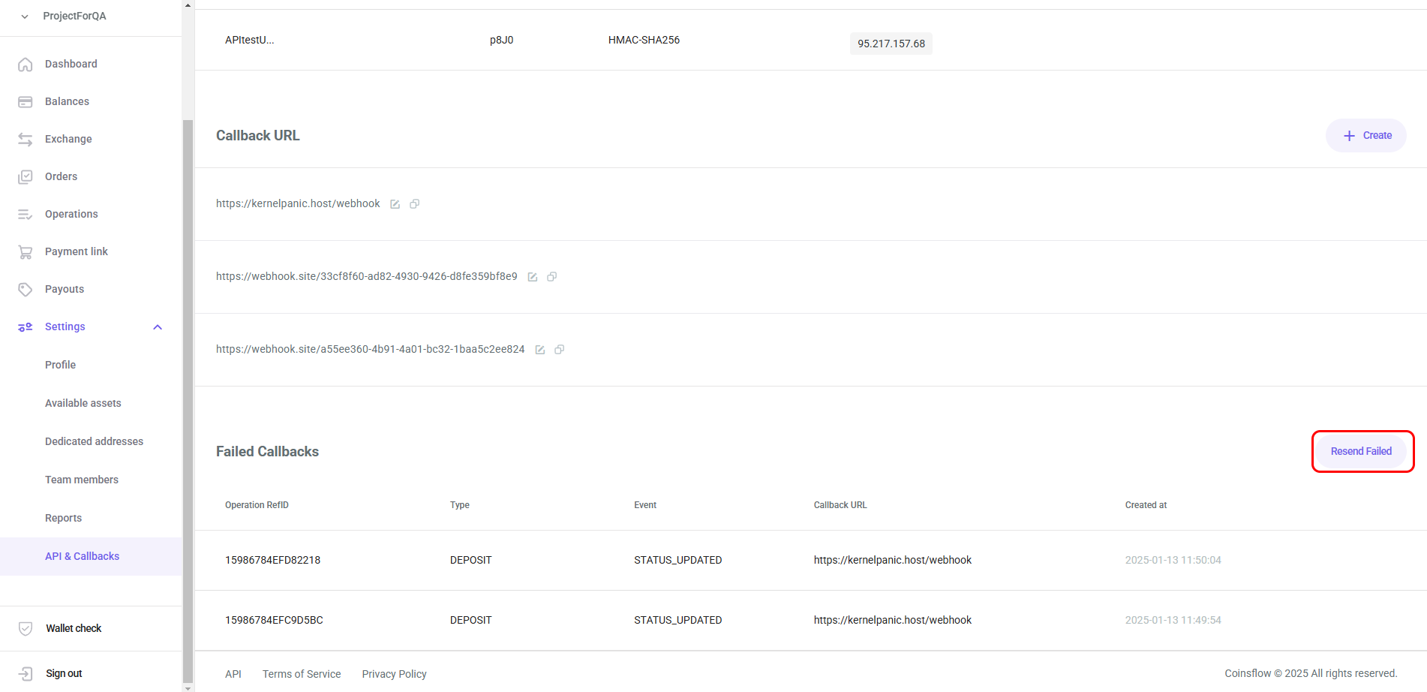The height and width of the screenshot is (692, 1427).
Task: Select the Orders checklist icon
Action: [x=26, y=176]
